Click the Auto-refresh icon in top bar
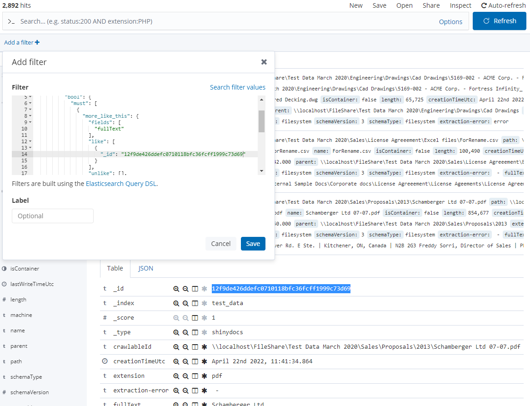 coord(484,5)
